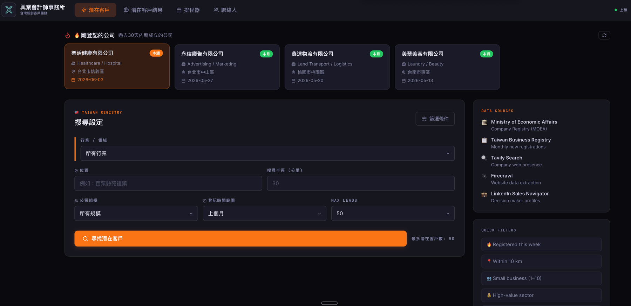The width and height of the screenshot is (631, 306).
Task: Click calendar icon beside 2026-05-27
Action: (183, 81)
